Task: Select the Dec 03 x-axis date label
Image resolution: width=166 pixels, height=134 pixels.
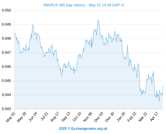Action: (x=99, y=117)
